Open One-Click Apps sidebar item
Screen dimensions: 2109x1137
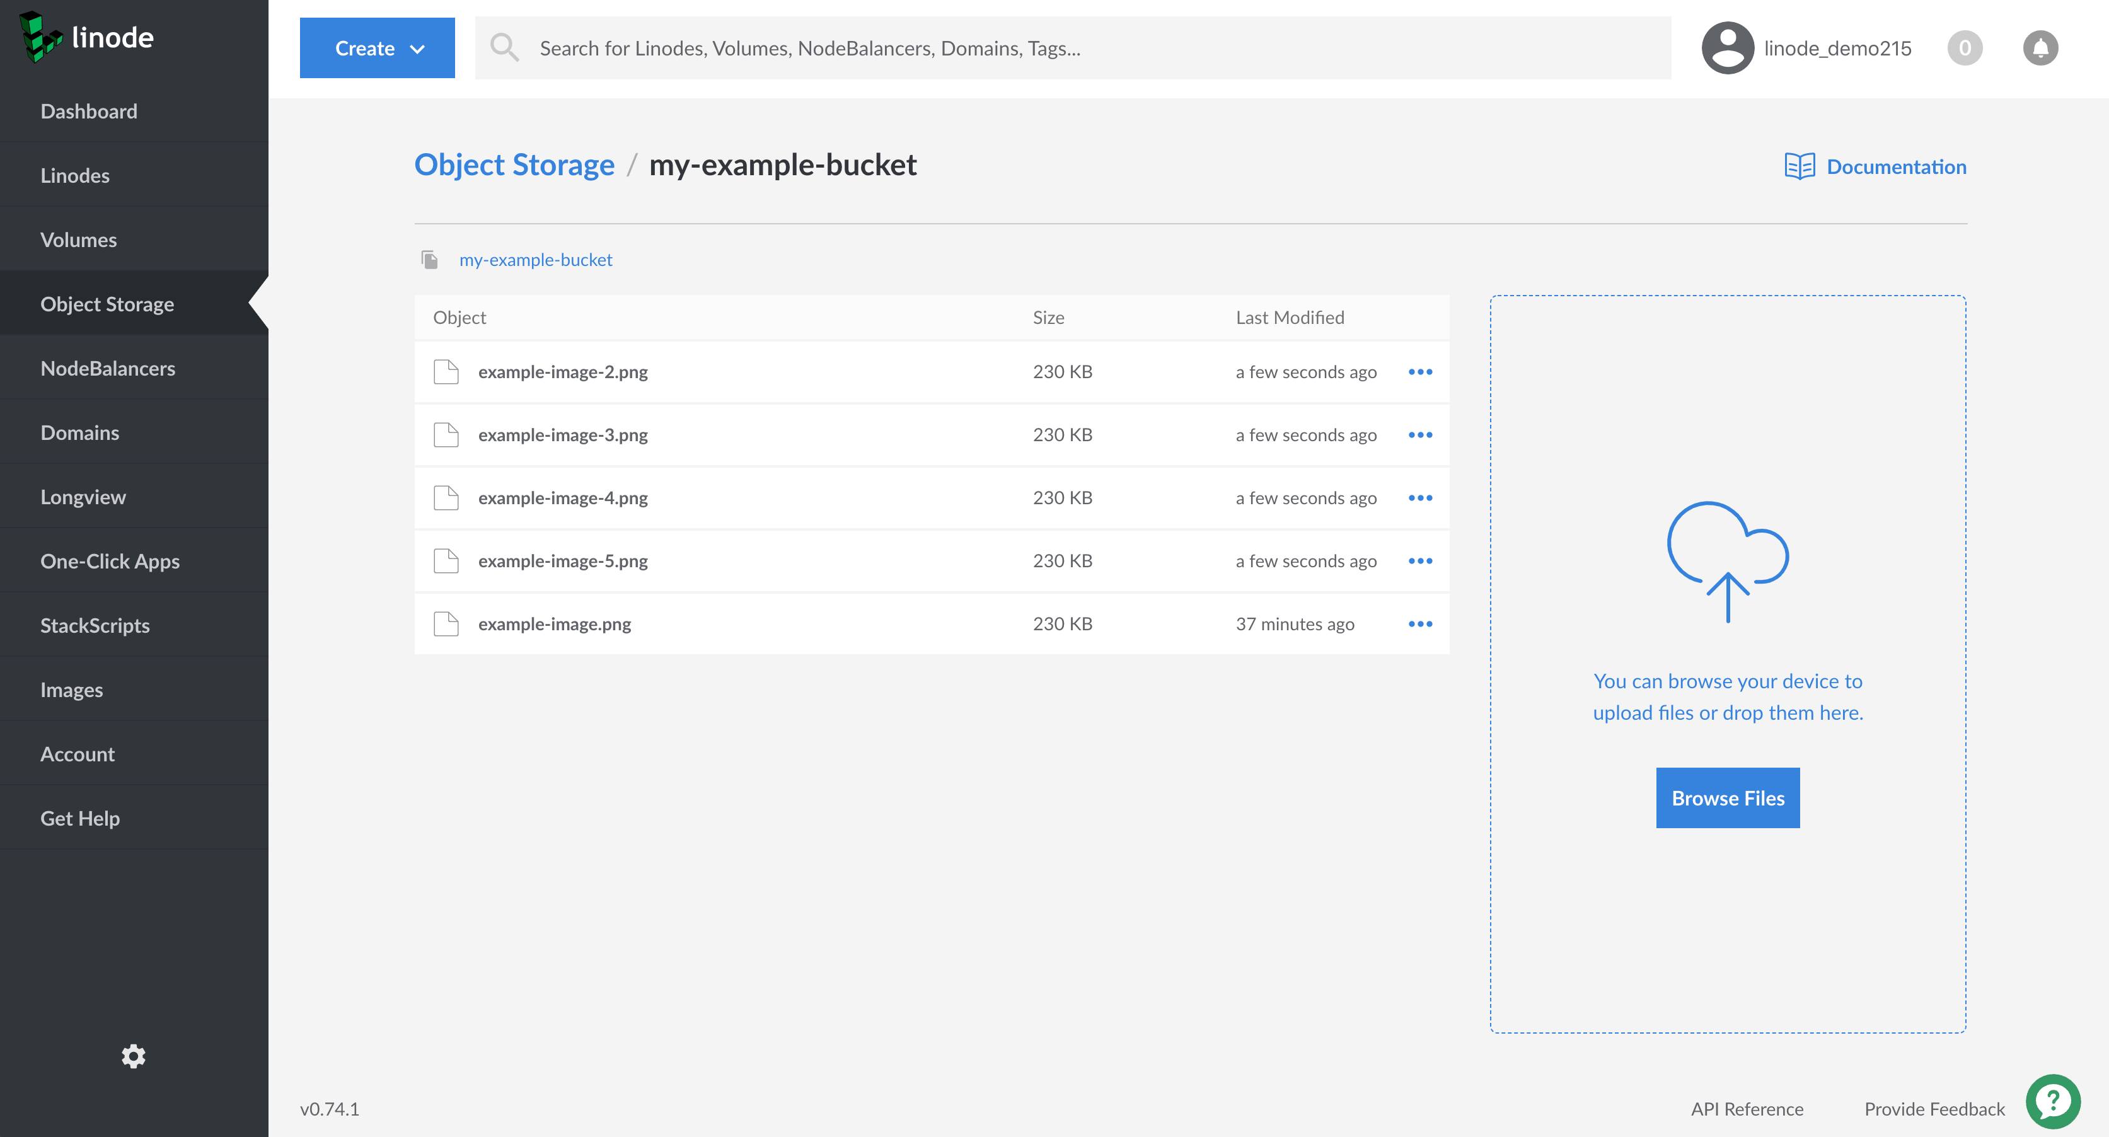point(110,561)
